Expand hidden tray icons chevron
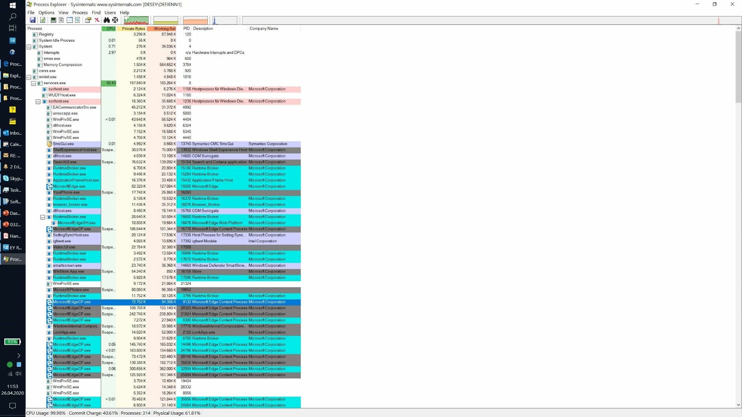Viewport: 742px width, 417px height. 18,356
